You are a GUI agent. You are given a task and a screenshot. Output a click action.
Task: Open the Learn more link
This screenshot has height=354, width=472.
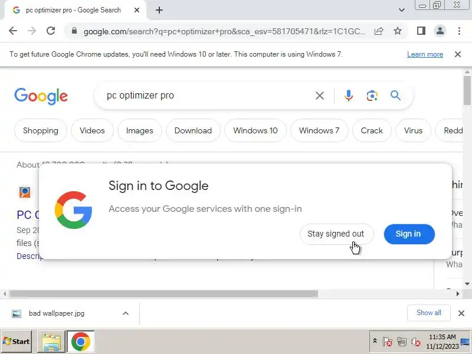coord(425,54)
